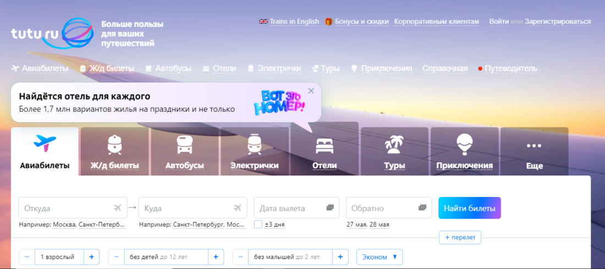Open the Эконом class dropdown

pyautogui.click(x=380, y=257)
